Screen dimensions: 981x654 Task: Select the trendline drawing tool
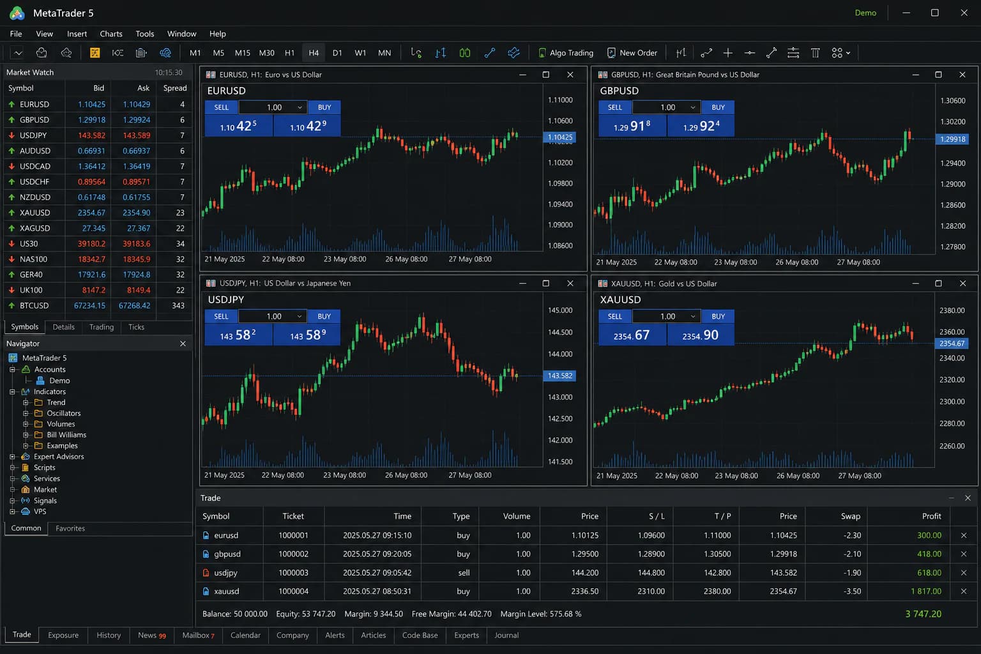[x=772, y=53]
